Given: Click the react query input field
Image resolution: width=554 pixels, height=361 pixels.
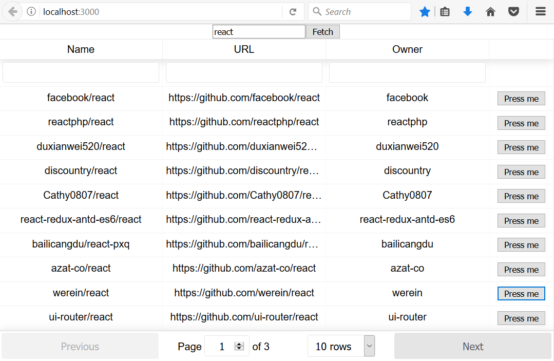Looking at the screenshot, I should pyautogui.click(x=259, y=32).
